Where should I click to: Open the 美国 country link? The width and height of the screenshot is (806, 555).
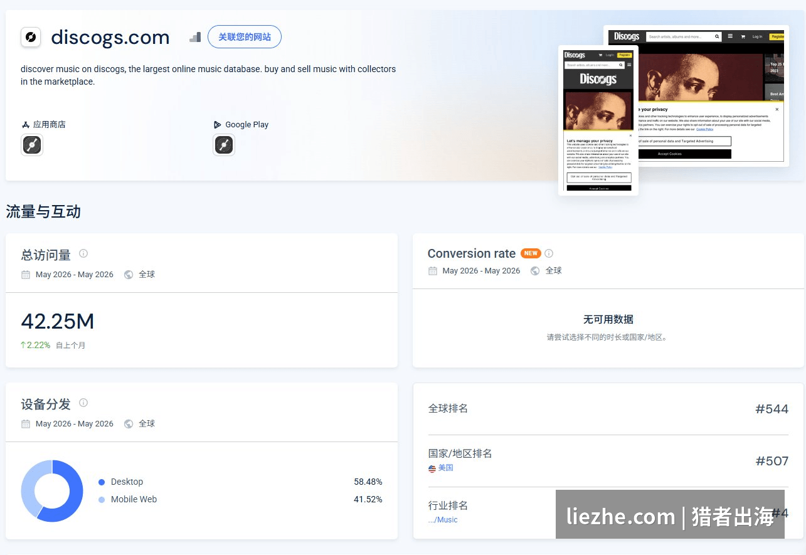pyautogui.click(x=446, y=468)
